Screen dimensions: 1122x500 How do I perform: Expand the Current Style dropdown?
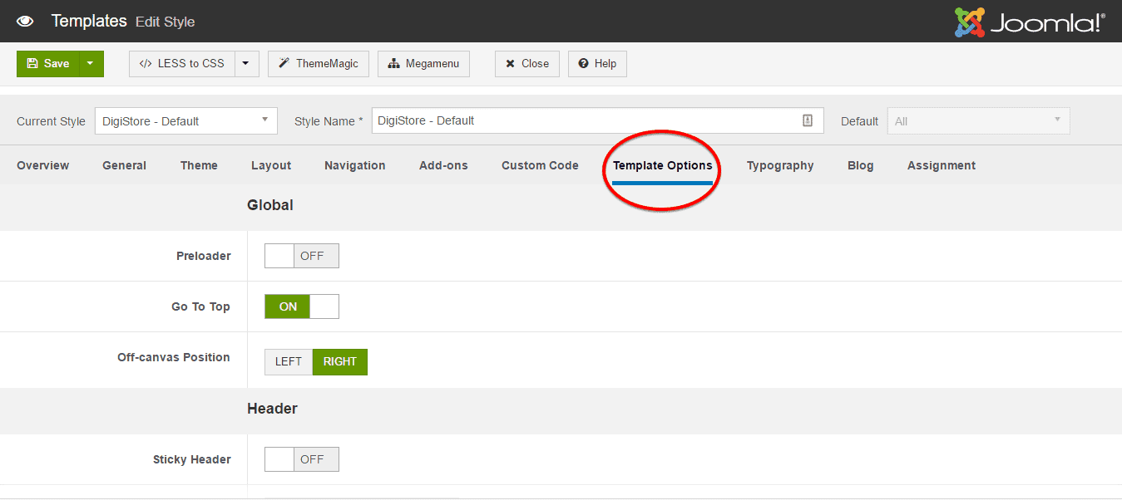(x=185, y=120)
